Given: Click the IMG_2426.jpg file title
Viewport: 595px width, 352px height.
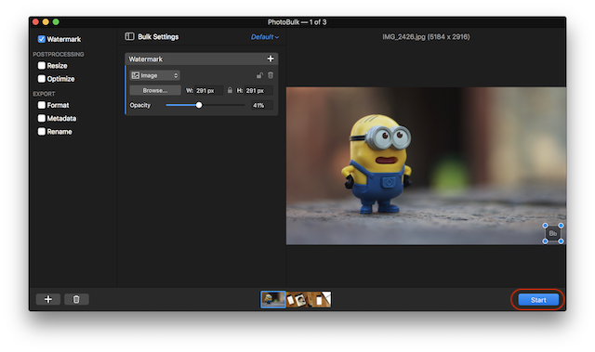Looking at the screenshot, I should 426,37.
